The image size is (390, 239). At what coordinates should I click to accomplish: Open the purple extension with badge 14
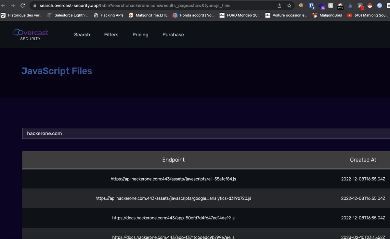(321, 6)
